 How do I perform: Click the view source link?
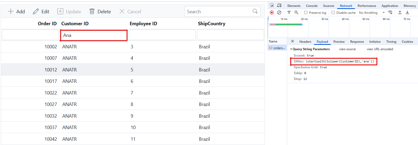pos(347,49)
